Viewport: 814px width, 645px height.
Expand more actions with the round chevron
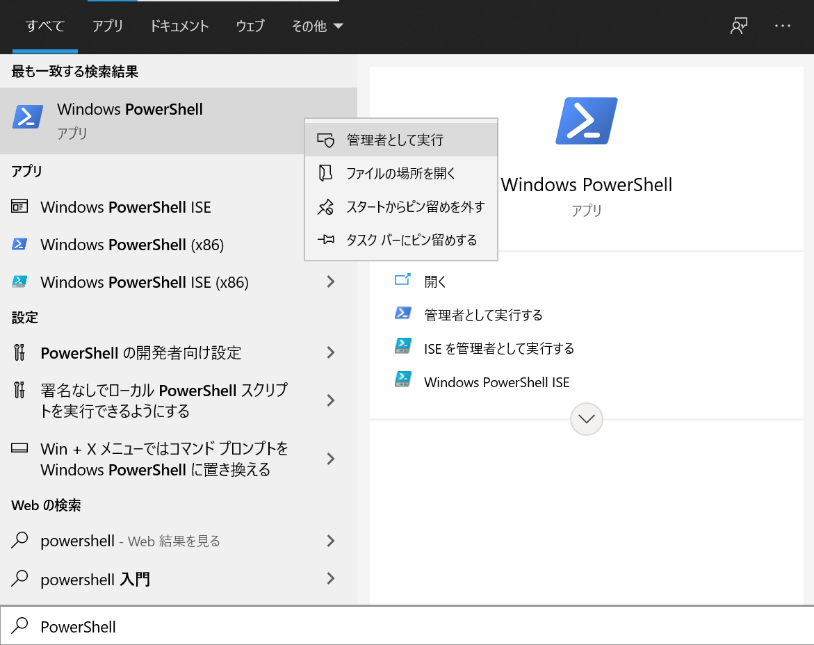pos(587,418)
